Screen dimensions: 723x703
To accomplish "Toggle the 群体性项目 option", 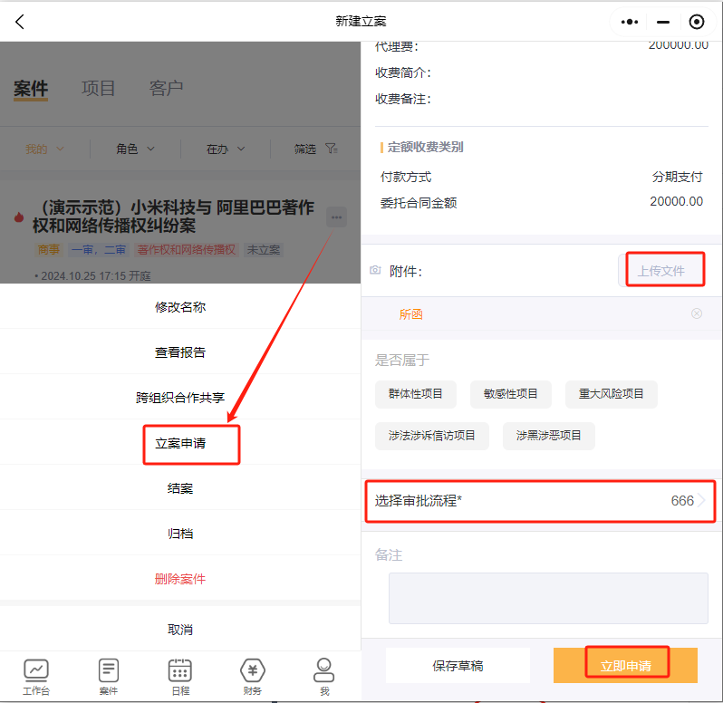I will click(x=418, y=394).
